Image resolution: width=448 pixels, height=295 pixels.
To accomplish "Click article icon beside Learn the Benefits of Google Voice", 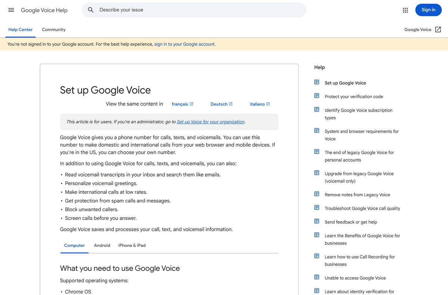I will click(x=317, y=235).
